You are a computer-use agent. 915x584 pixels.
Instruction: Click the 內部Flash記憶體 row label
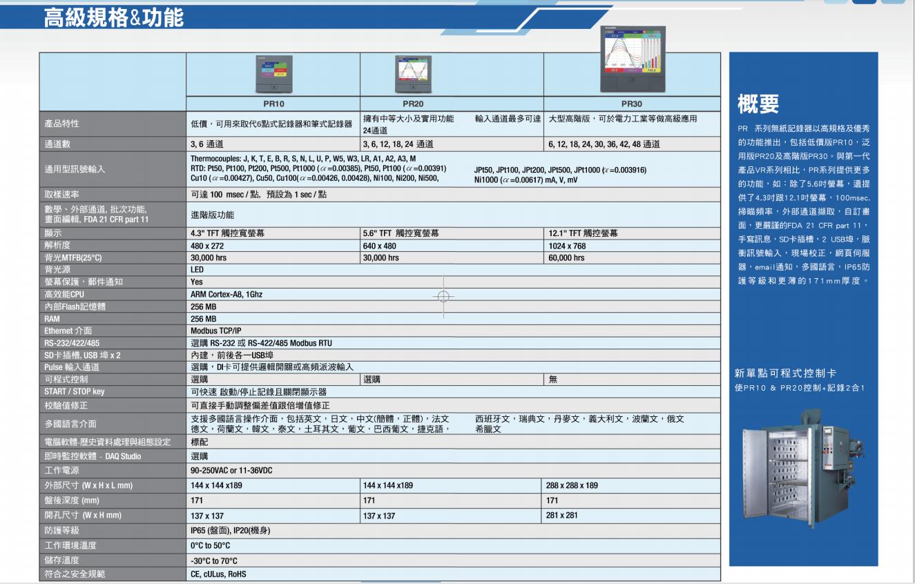[76, 306]
